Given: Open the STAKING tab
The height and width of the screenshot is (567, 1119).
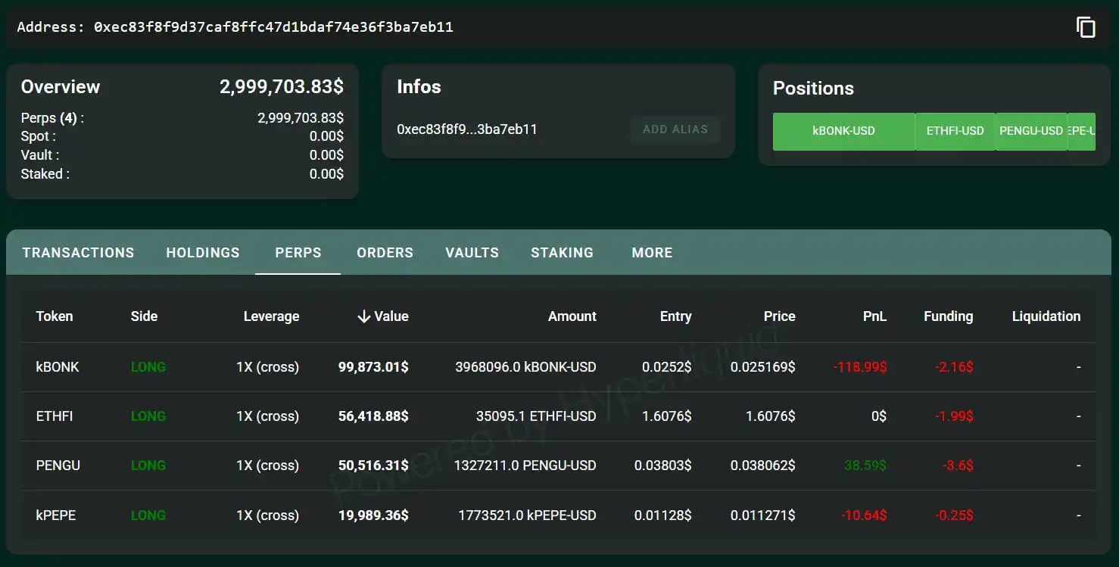Looking at the screenshot, I should 562,253.
